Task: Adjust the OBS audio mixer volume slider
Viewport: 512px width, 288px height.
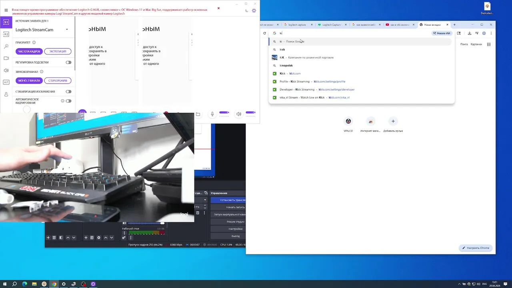Action: click(x=146, y=223)
